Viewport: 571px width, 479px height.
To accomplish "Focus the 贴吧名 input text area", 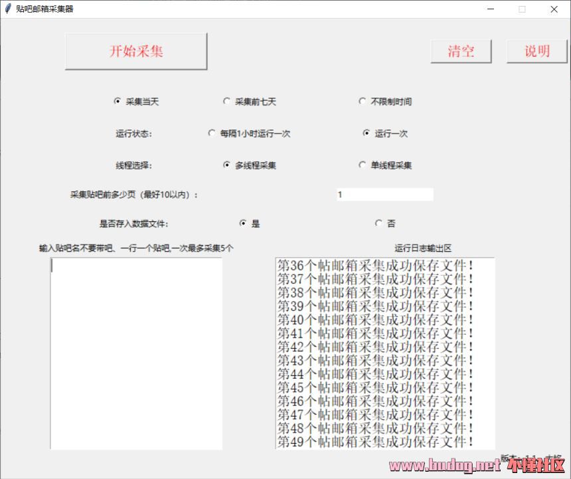I will 136,353.
